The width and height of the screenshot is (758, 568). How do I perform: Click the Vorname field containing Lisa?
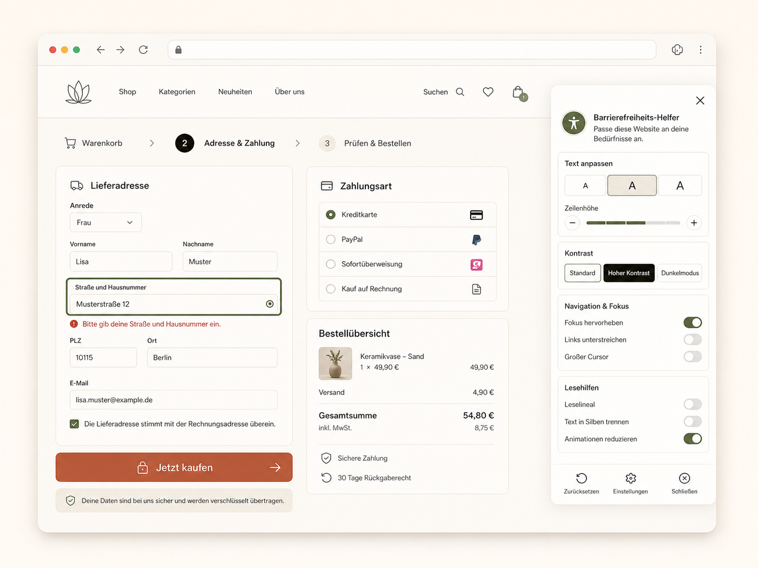[121, 262]
